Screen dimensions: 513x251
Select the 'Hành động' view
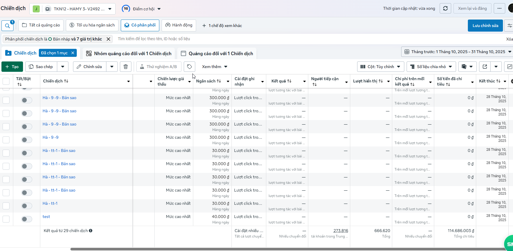[x=179, y=25]
